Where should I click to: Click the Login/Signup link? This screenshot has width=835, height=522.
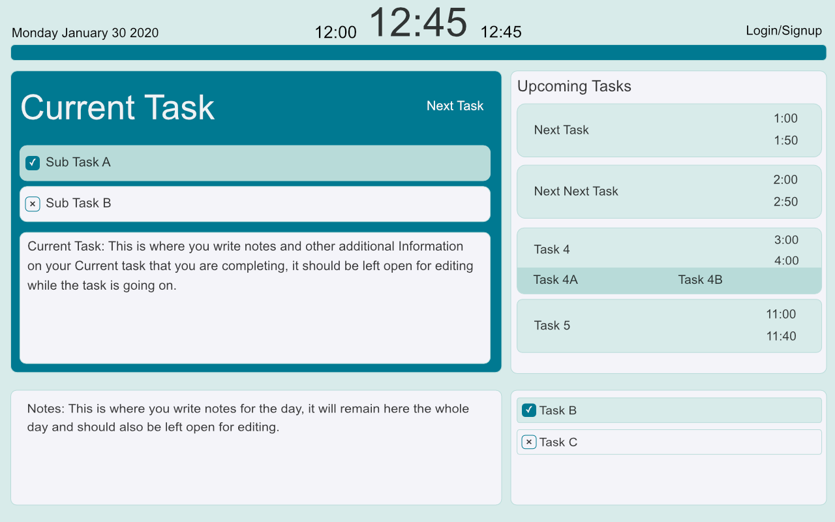784,31
